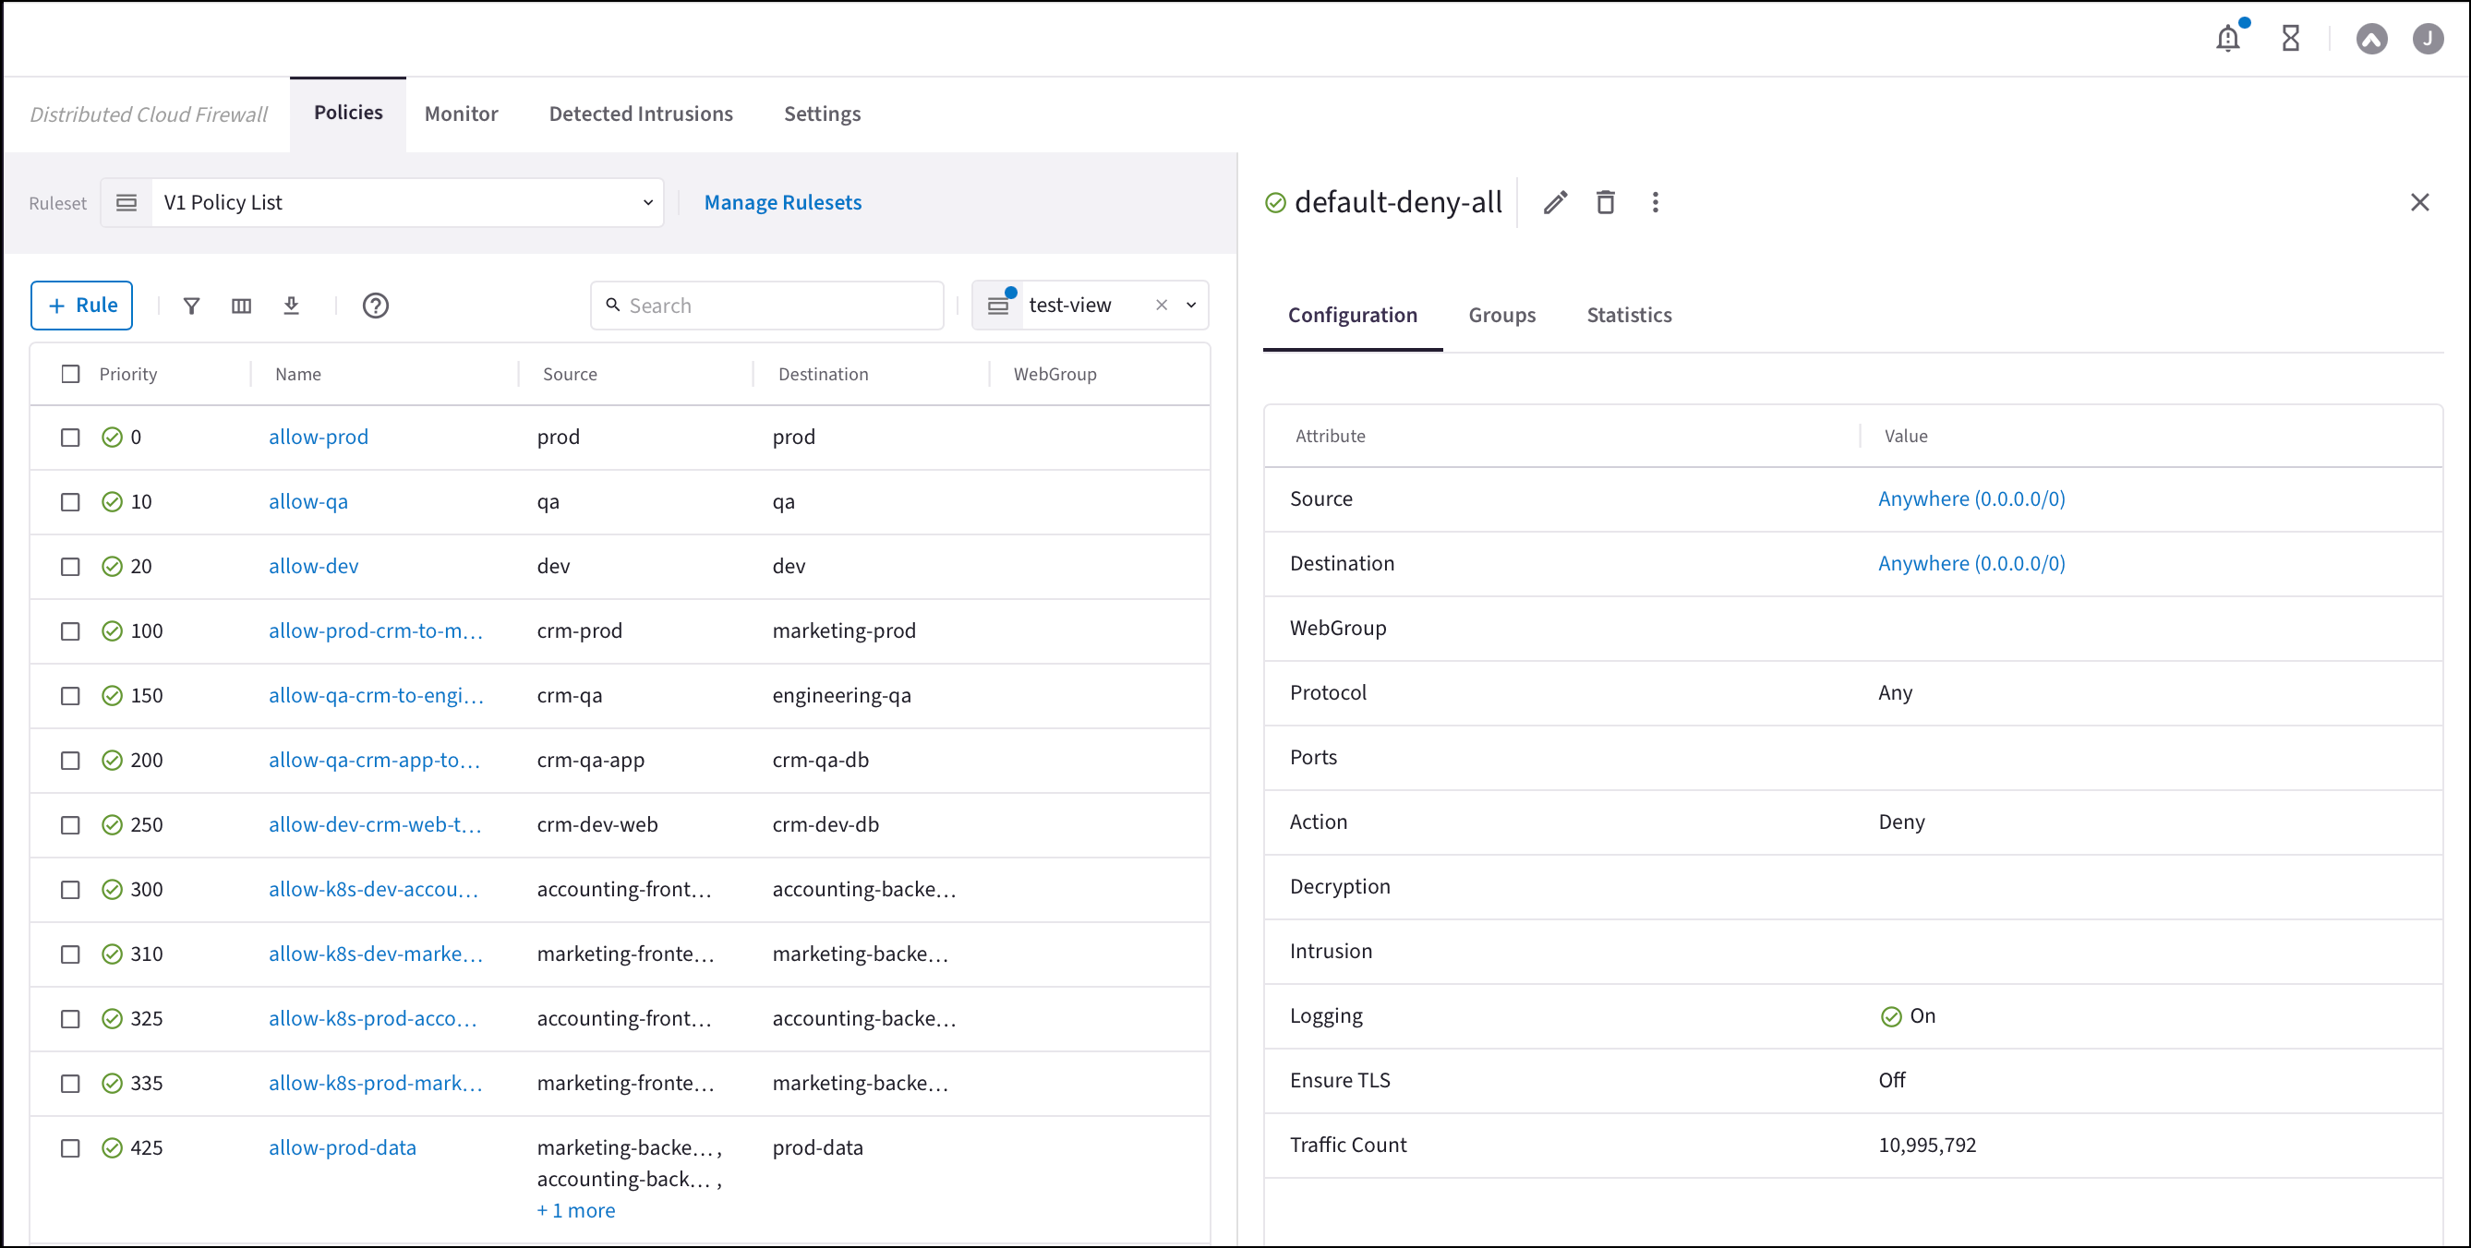Open the column chooser icon
2471x1248 pixels.
[242, 306]
